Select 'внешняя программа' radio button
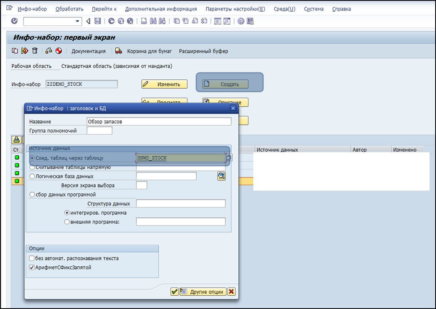Viewport: 436px width, 309px height. [67, 222]
